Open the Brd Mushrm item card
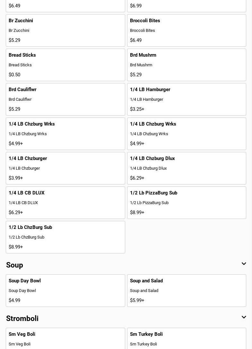 point(187,65)
